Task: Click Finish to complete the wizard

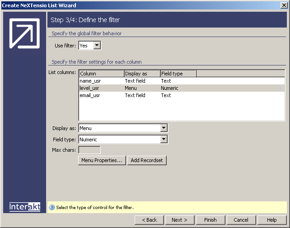Action: tap(210, 220)
